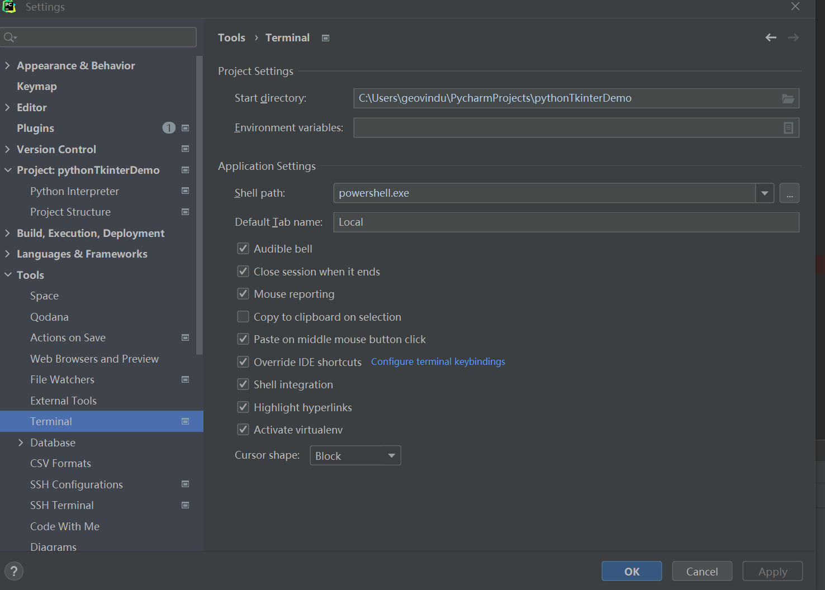Click the back navigation arrow
This screenshot has width=825, height=590.
pos(771,37)
